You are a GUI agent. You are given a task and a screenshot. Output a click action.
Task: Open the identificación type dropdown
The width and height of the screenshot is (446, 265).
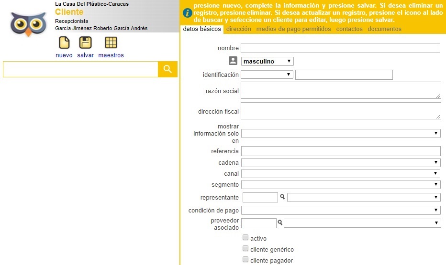click(267, 74)
